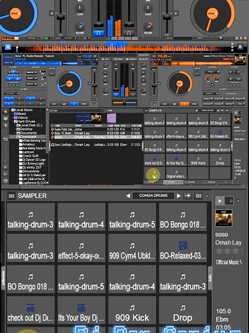
Task: Click the left deck CUE button
Action: tap(54, 104)
